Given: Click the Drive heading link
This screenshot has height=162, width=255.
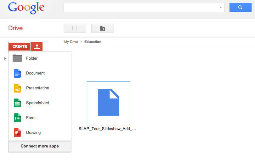Looking at the screenshot, I should click(x=15, y=28).
